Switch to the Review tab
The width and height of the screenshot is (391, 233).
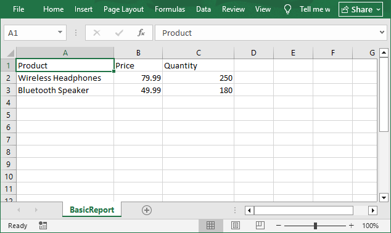[x=233, y=9]
